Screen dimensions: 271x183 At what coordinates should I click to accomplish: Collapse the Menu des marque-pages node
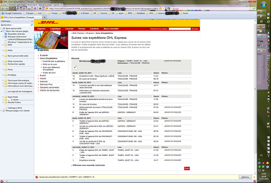click(1, 31)
